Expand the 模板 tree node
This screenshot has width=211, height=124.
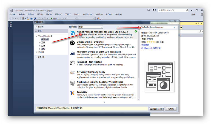coord(40,49)
